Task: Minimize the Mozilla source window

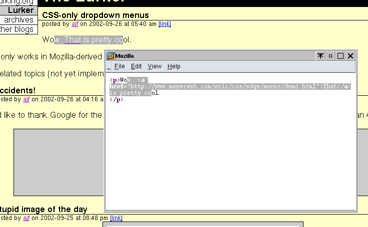Action: 330,56
